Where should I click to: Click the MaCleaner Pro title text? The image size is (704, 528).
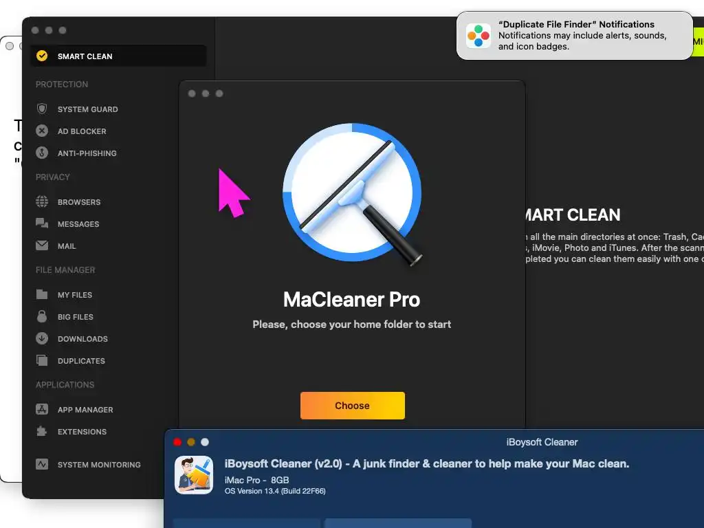coord(351,300)
